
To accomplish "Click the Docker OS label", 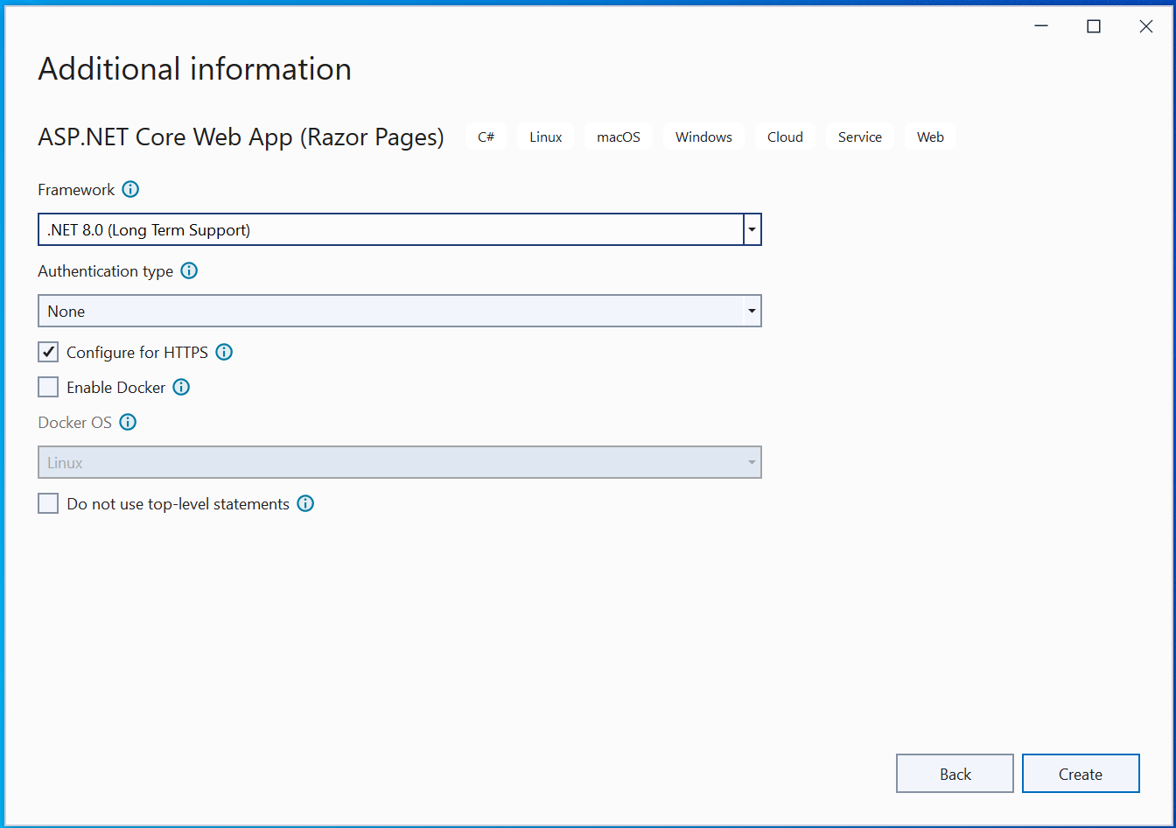I will 75,423.
